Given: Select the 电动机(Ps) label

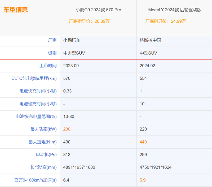Looking at the screenshot, I should (x=46, y=155).
